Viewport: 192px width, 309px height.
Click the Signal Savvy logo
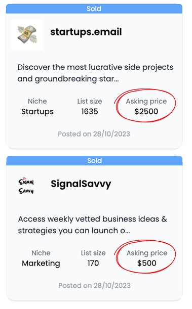pos(26,186)
